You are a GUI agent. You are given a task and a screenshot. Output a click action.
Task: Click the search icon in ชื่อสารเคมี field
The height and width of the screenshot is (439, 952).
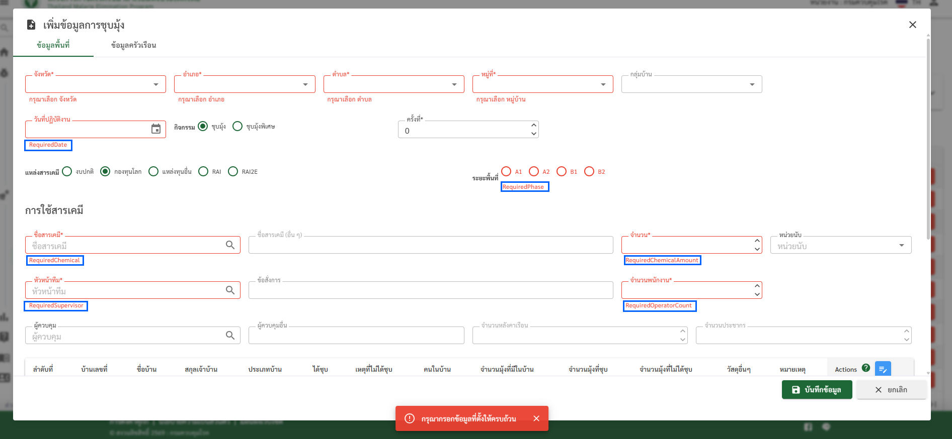[230, 245]
